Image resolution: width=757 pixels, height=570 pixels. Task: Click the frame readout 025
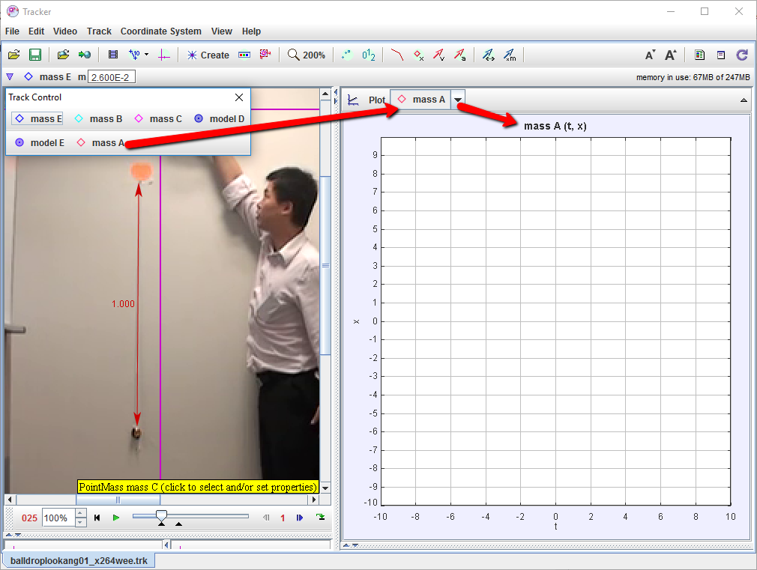point(29,518)
